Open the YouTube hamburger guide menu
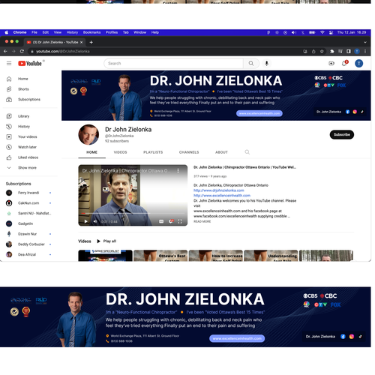 (9, 64)
